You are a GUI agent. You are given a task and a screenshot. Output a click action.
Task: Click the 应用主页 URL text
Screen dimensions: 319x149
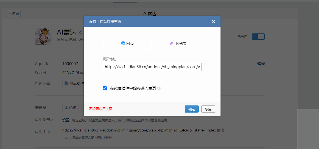(139, 130)
